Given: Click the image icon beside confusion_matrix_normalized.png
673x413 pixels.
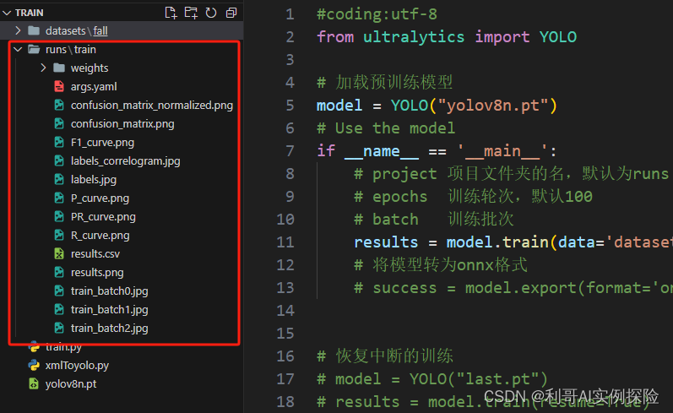Looking at the screenshot, I should tap(59, 105).
